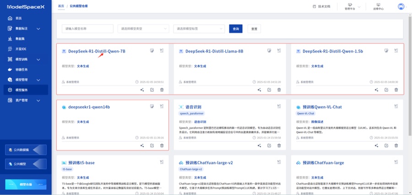Share the DeepSeek-R1-Distill-Llama-8B model
The height and width of the screenshot is (195, 412).
[x=260, y=90]
